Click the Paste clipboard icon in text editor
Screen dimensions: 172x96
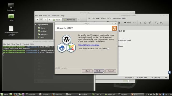pos(150,23)
